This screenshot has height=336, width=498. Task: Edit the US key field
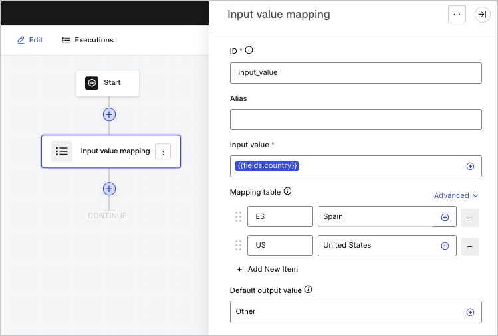coord(280,245)
